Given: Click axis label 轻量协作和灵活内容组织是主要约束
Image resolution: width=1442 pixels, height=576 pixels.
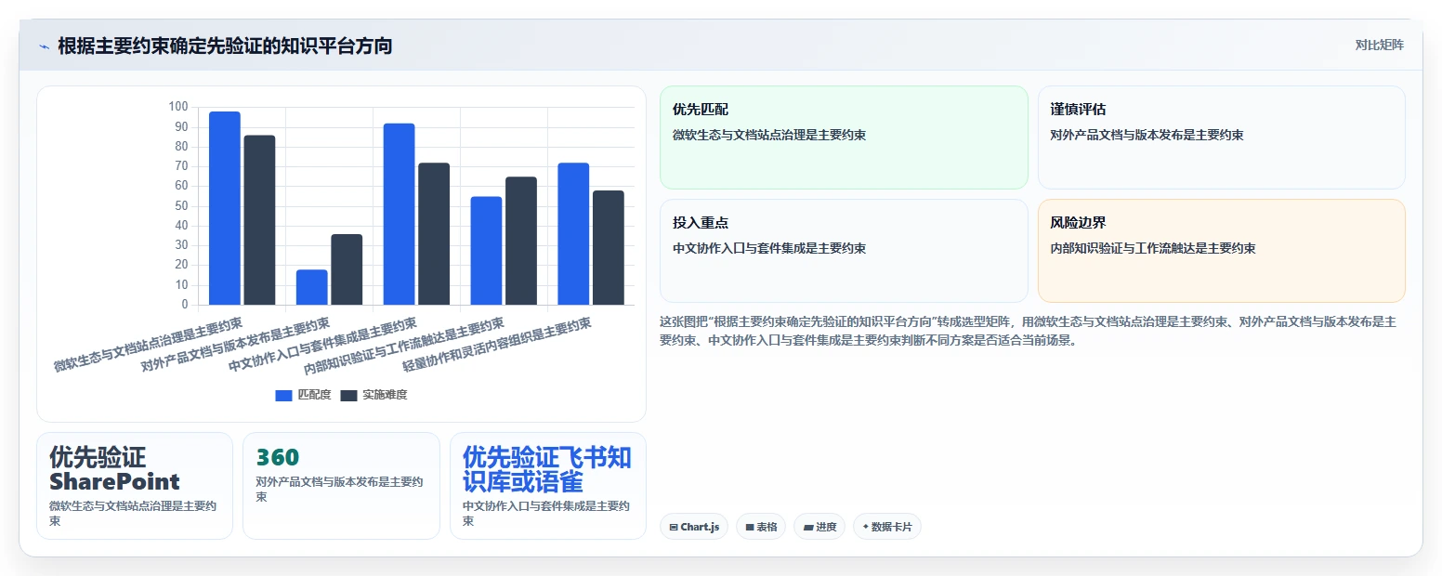Looking at the screenshot, I should (x=498, y=345).
